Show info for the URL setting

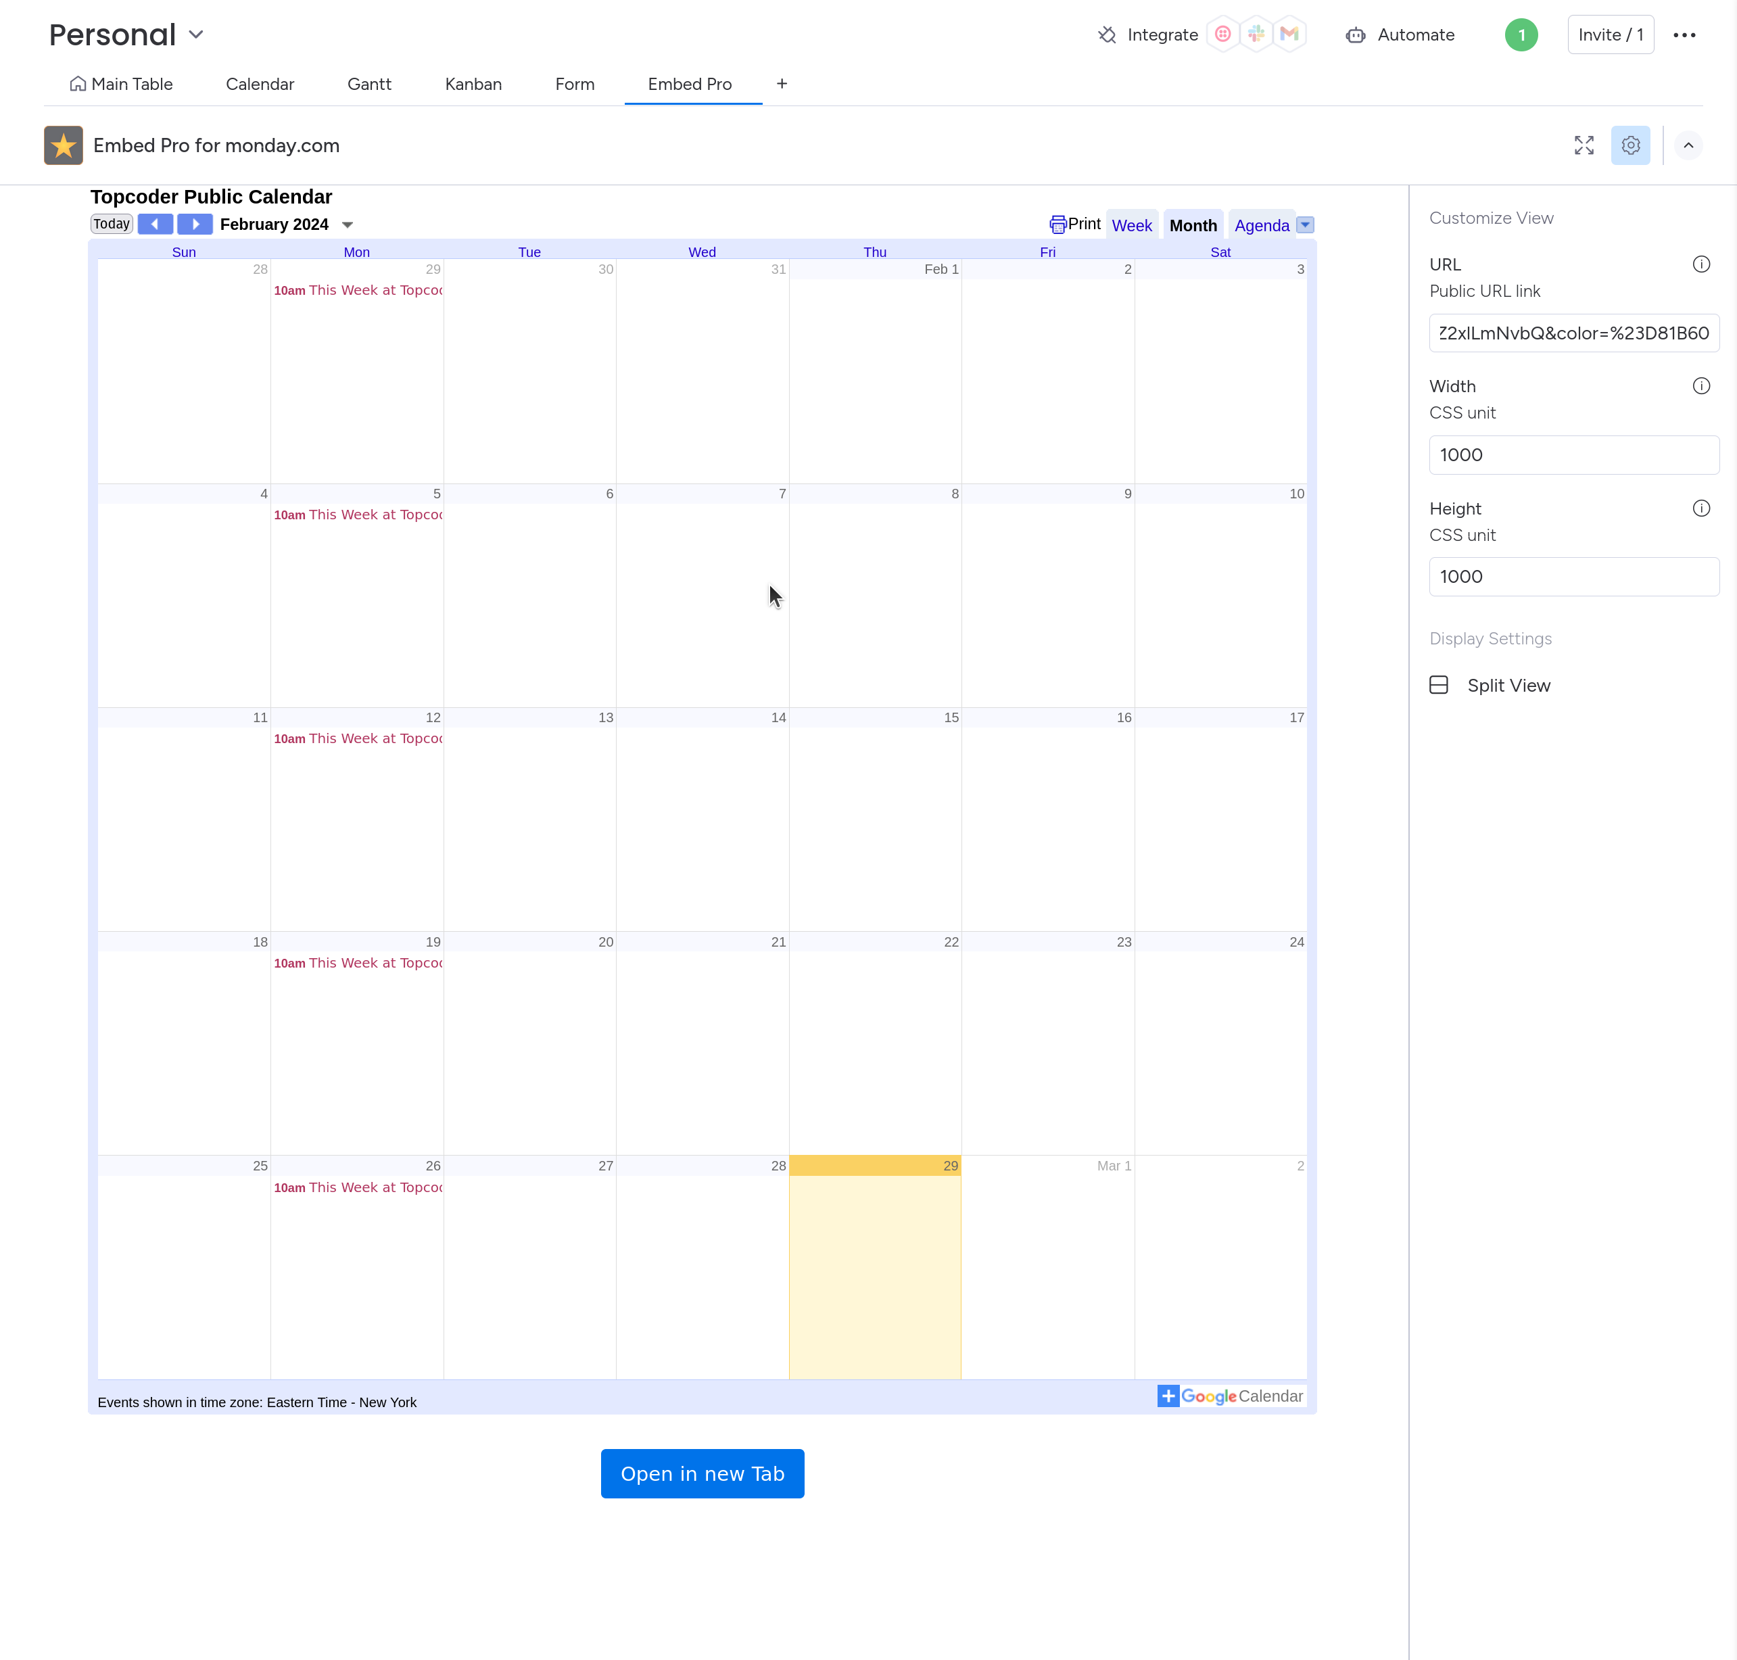(1700, 264)
